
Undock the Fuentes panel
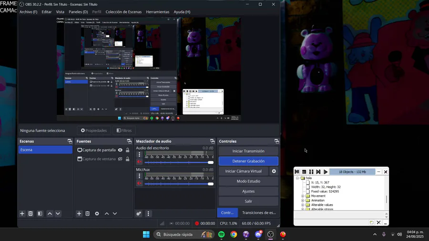point(129,141)
